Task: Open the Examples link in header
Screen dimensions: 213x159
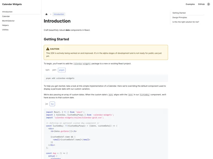Action: click(190, 4)
